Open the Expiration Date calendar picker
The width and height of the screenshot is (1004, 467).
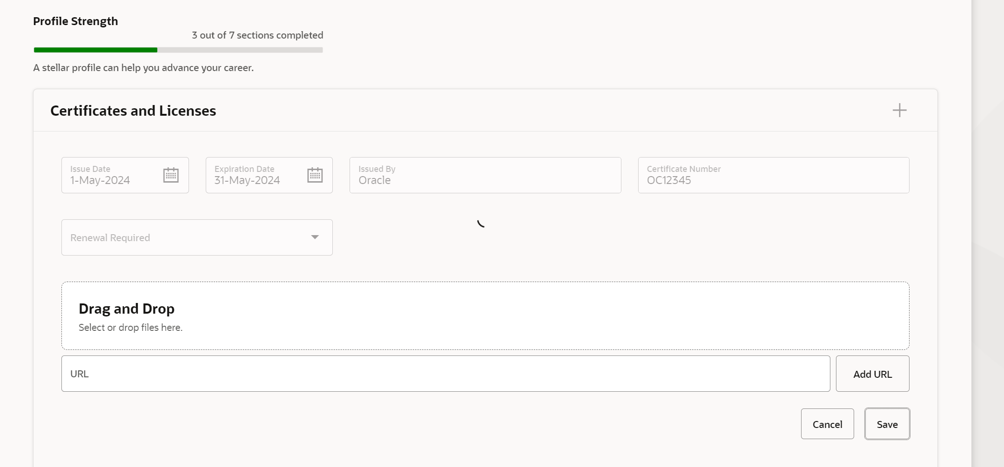315,175
